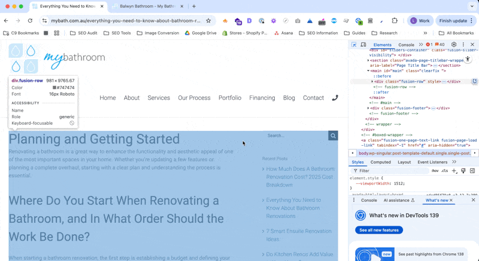The image size is (479, 261).
Task: Collapse the main#main element node
Action: [369, 70]
